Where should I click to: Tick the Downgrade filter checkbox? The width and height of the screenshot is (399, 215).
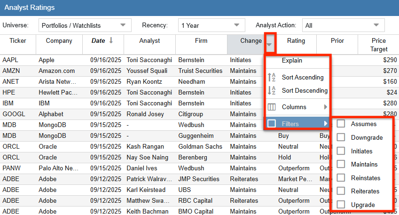(341, 137)
